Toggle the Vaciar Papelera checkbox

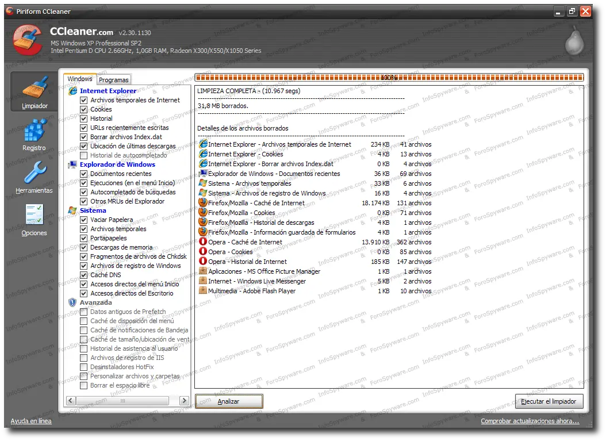83,220
